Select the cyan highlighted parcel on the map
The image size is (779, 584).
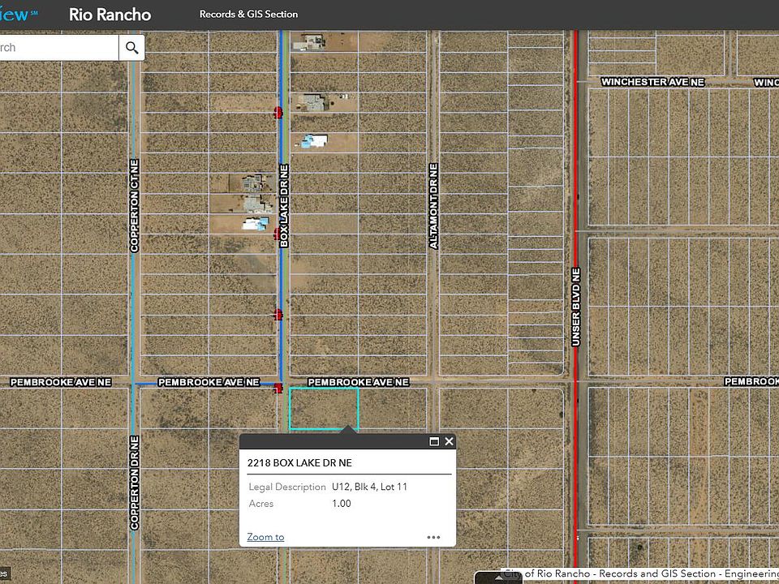tap(324, 408)
